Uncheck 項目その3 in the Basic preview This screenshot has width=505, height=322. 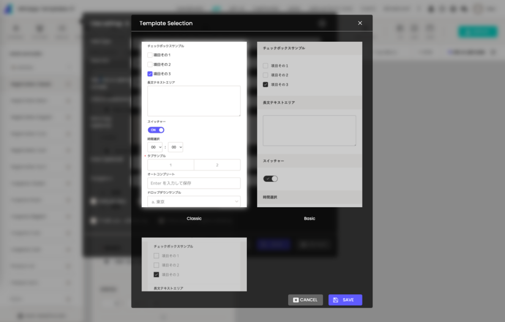(x=265, y=85)
